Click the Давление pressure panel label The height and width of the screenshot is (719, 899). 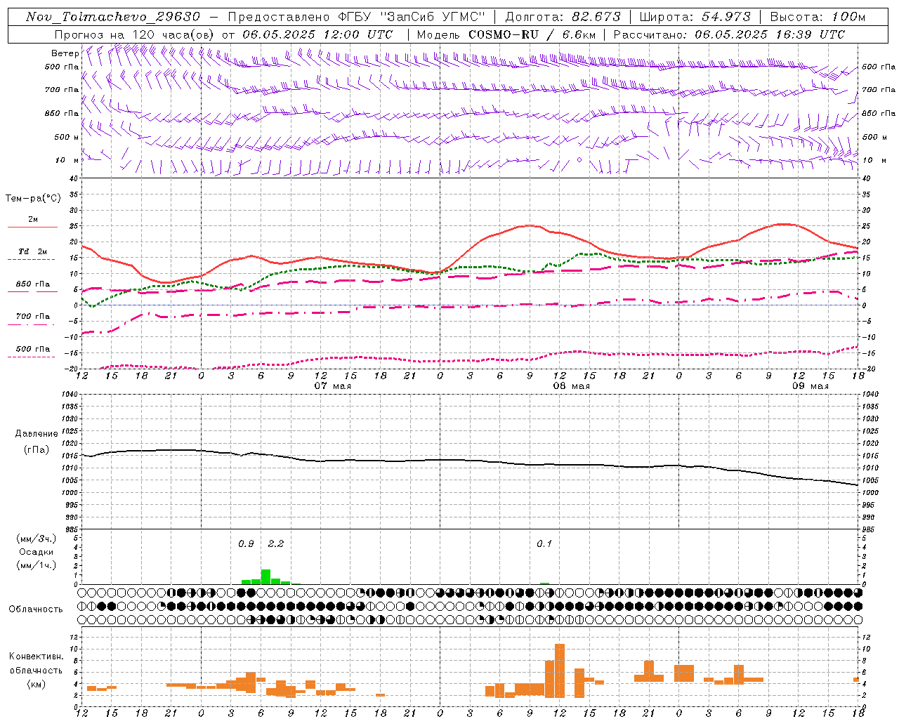click(x=36, y=434)
